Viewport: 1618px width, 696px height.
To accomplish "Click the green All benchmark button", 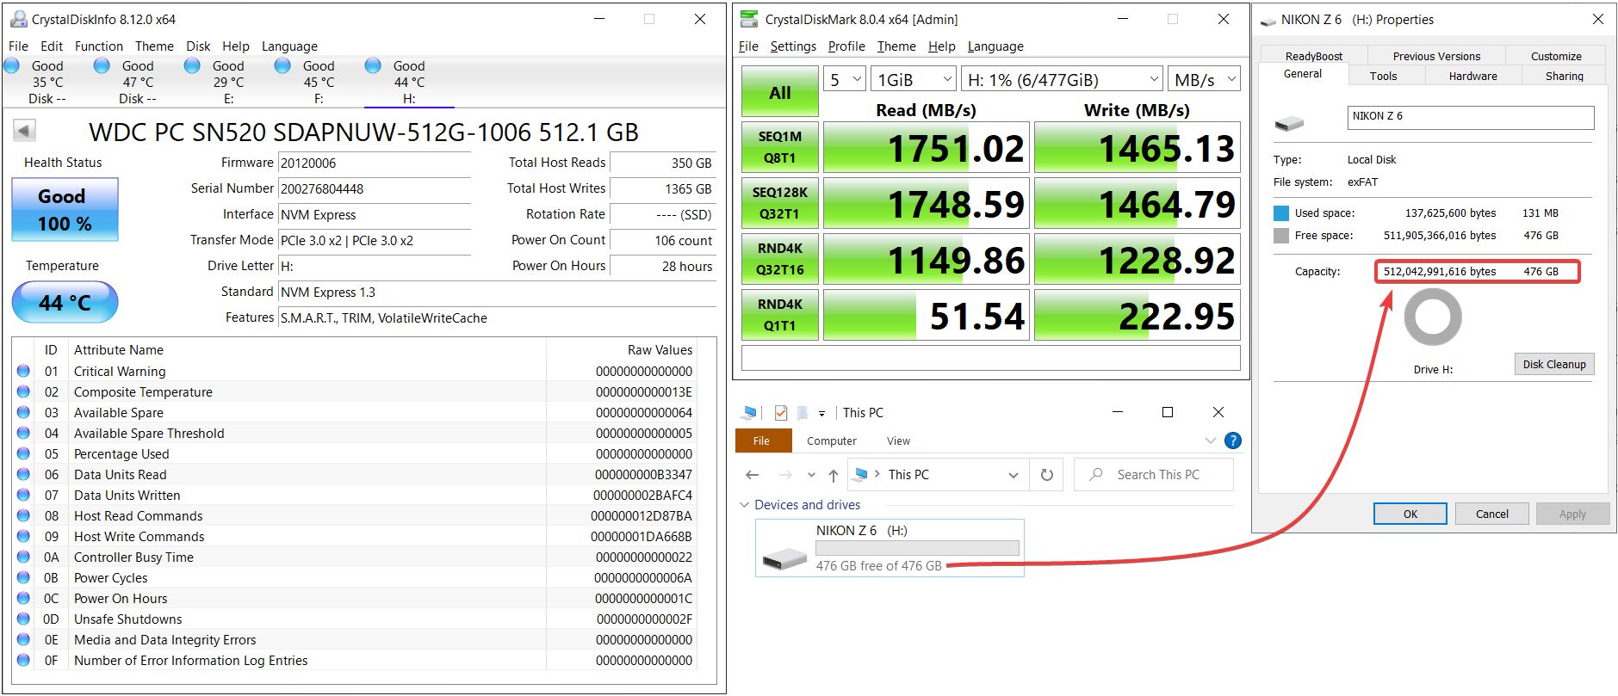I will pyautogui.click(x=779, y=93).
